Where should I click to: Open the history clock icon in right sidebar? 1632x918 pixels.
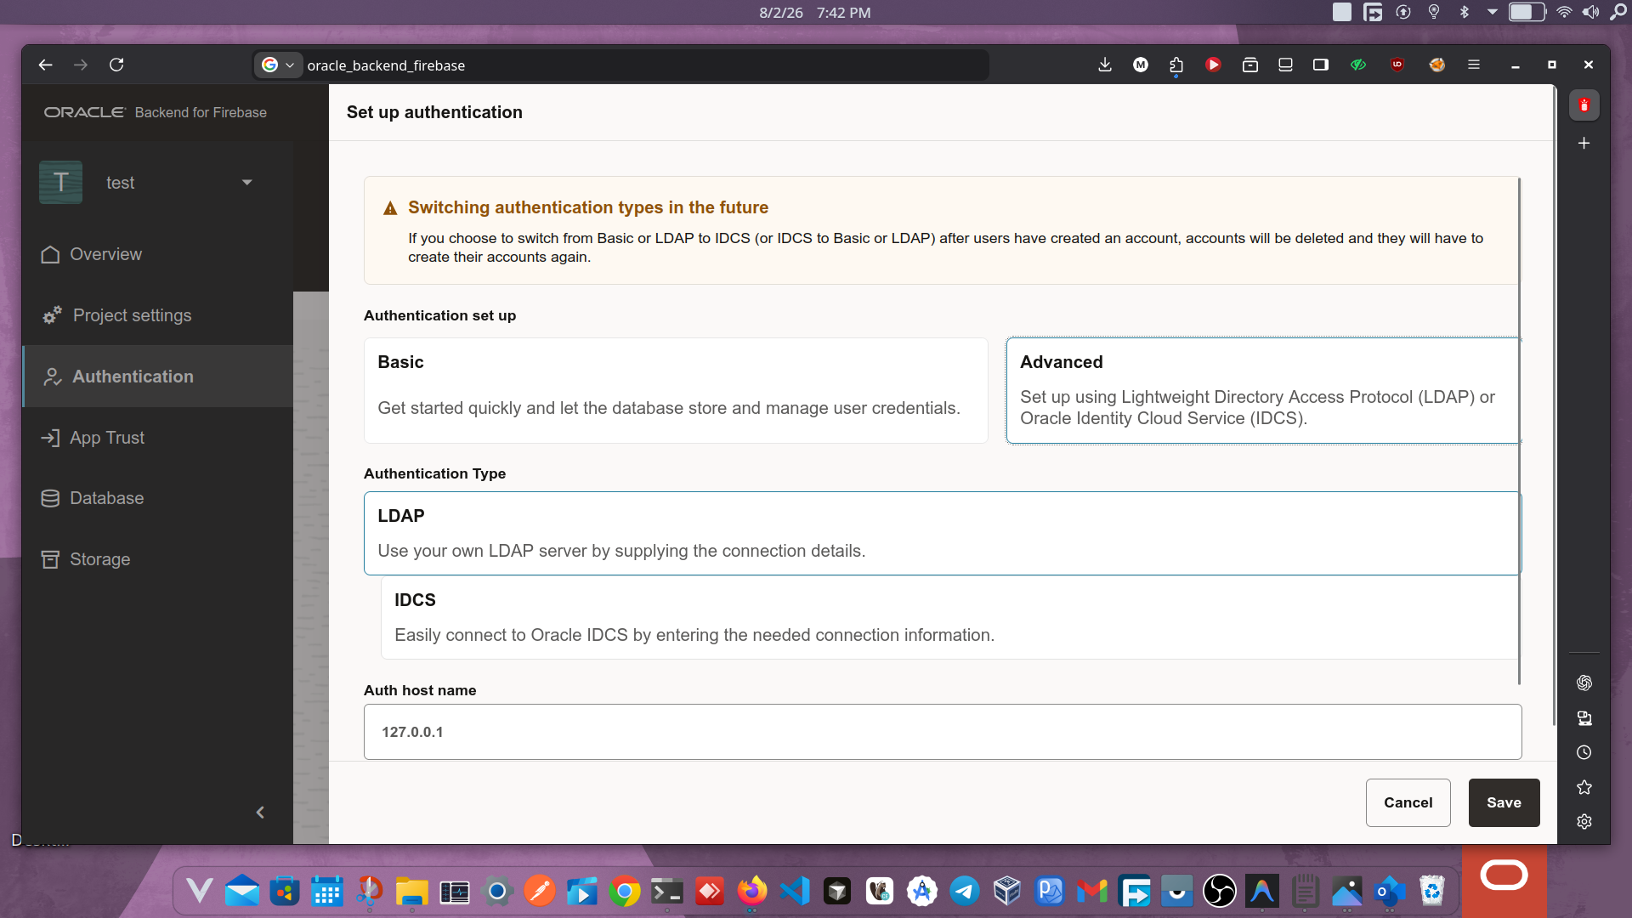pos(1584,752)
